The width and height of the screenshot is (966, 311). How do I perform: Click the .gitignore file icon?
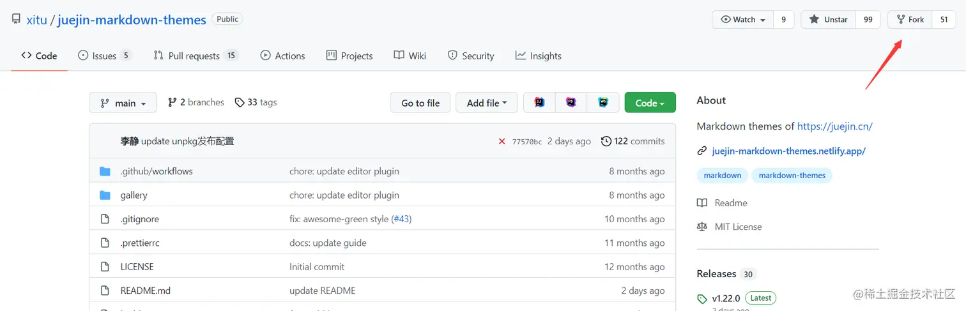click(105, 219)
